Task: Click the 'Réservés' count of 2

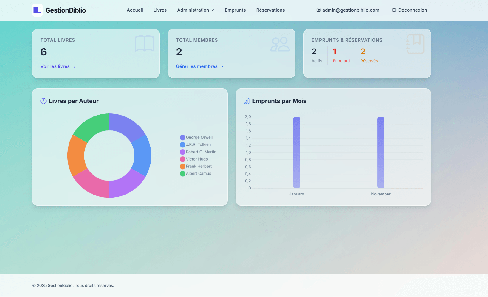Action: [x=363, y=52]
